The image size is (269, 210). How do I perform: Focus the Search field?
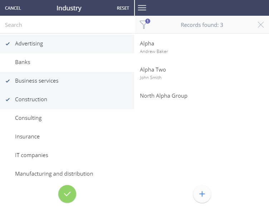[x=67, y=25]
